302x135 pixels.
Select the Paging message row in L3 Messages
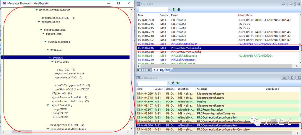tap(218, 102)
